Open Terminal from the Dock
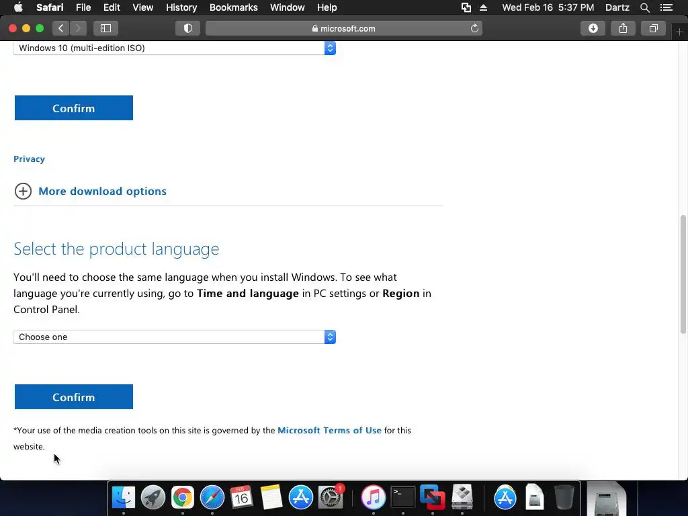Viewport: 688px width, 516px height. pos(403,498)
